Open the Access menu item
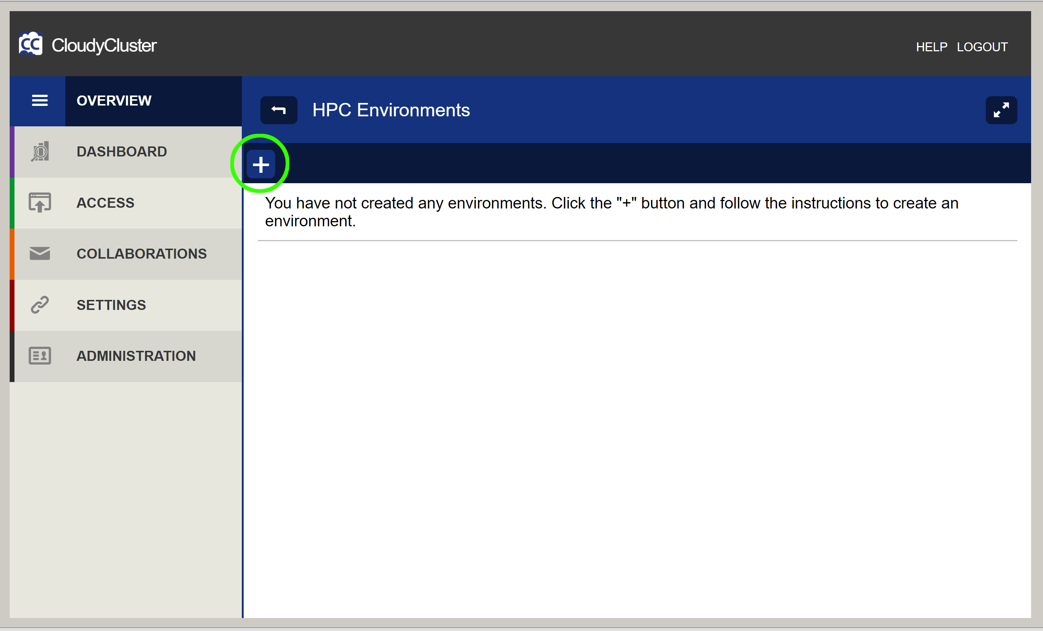 click(x=126, y=203)
